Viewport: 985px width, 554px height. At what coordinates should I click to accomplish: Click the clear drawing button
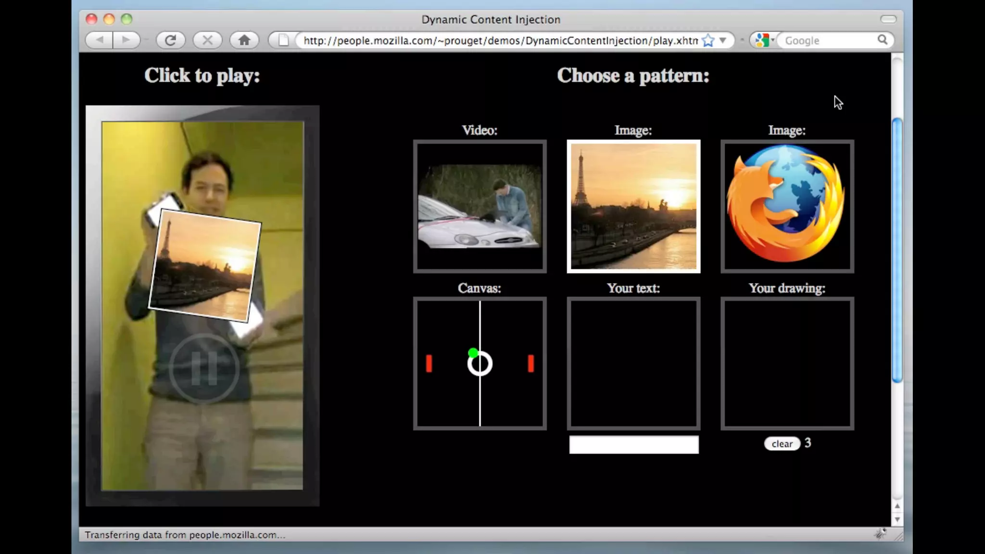point(782,443)
